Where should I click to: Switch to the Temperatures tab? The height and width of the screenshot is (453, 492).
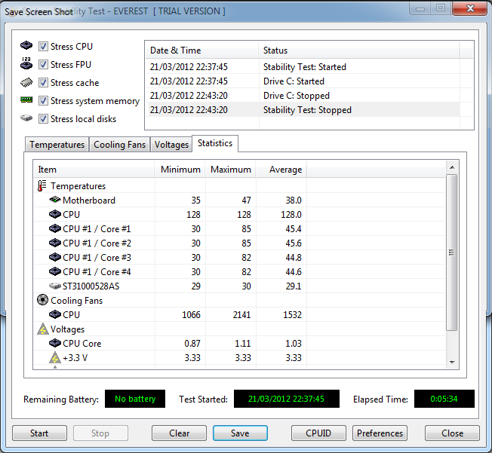(x=57, y=145)
